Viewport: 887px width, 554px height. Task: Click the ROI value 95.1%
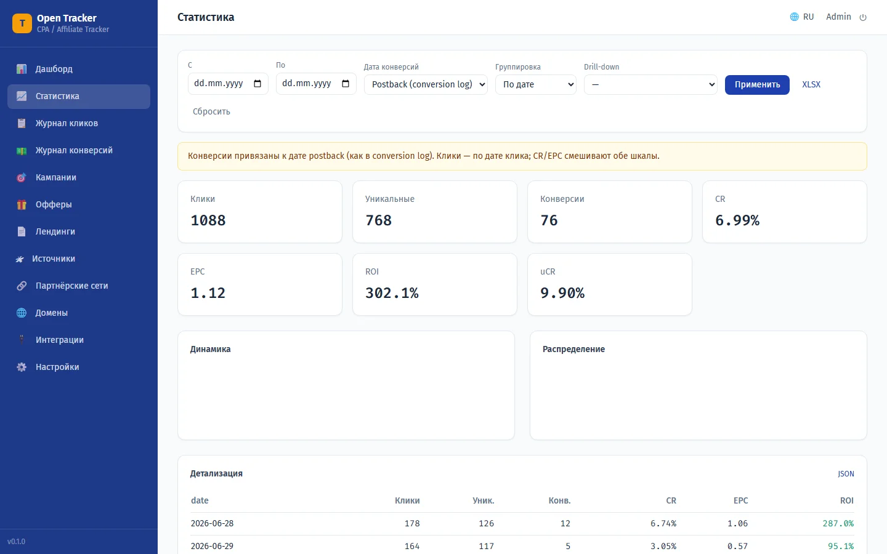(x=841, y=546)
